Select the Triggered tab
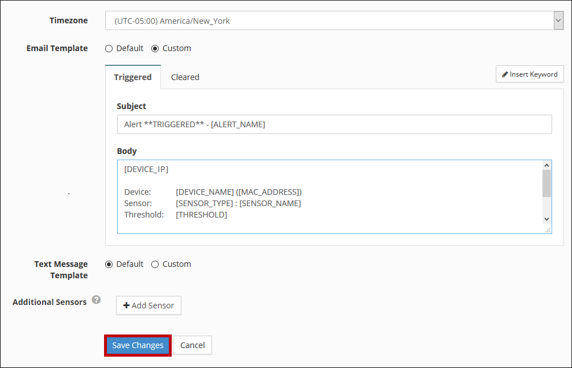 point(132,77)
